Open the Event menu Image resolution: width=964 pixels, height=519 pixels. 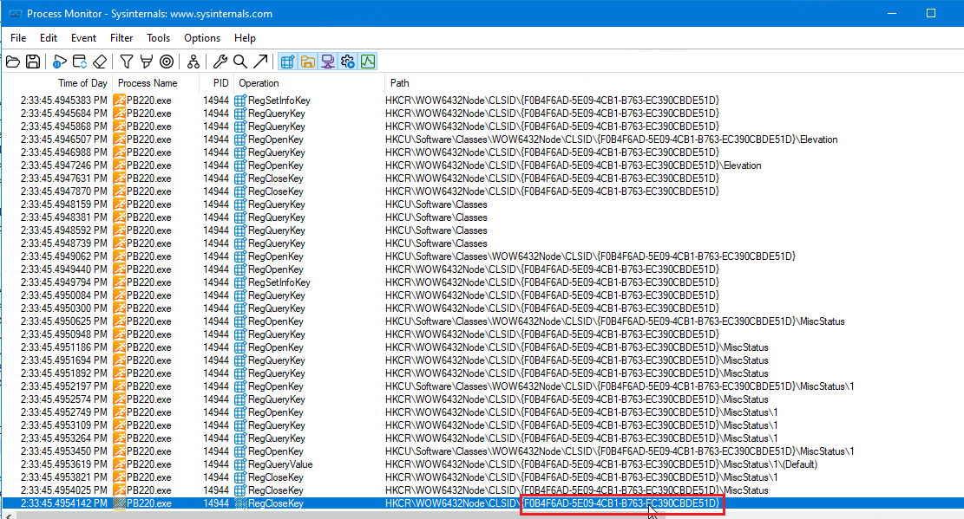pyautogui.click(x=83, y=38)
